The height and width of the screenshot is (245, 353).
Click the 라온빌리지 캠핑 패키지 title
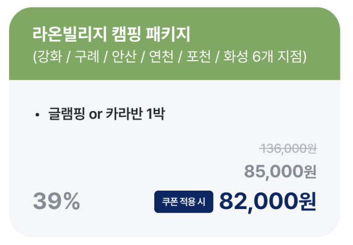point(111,35)
